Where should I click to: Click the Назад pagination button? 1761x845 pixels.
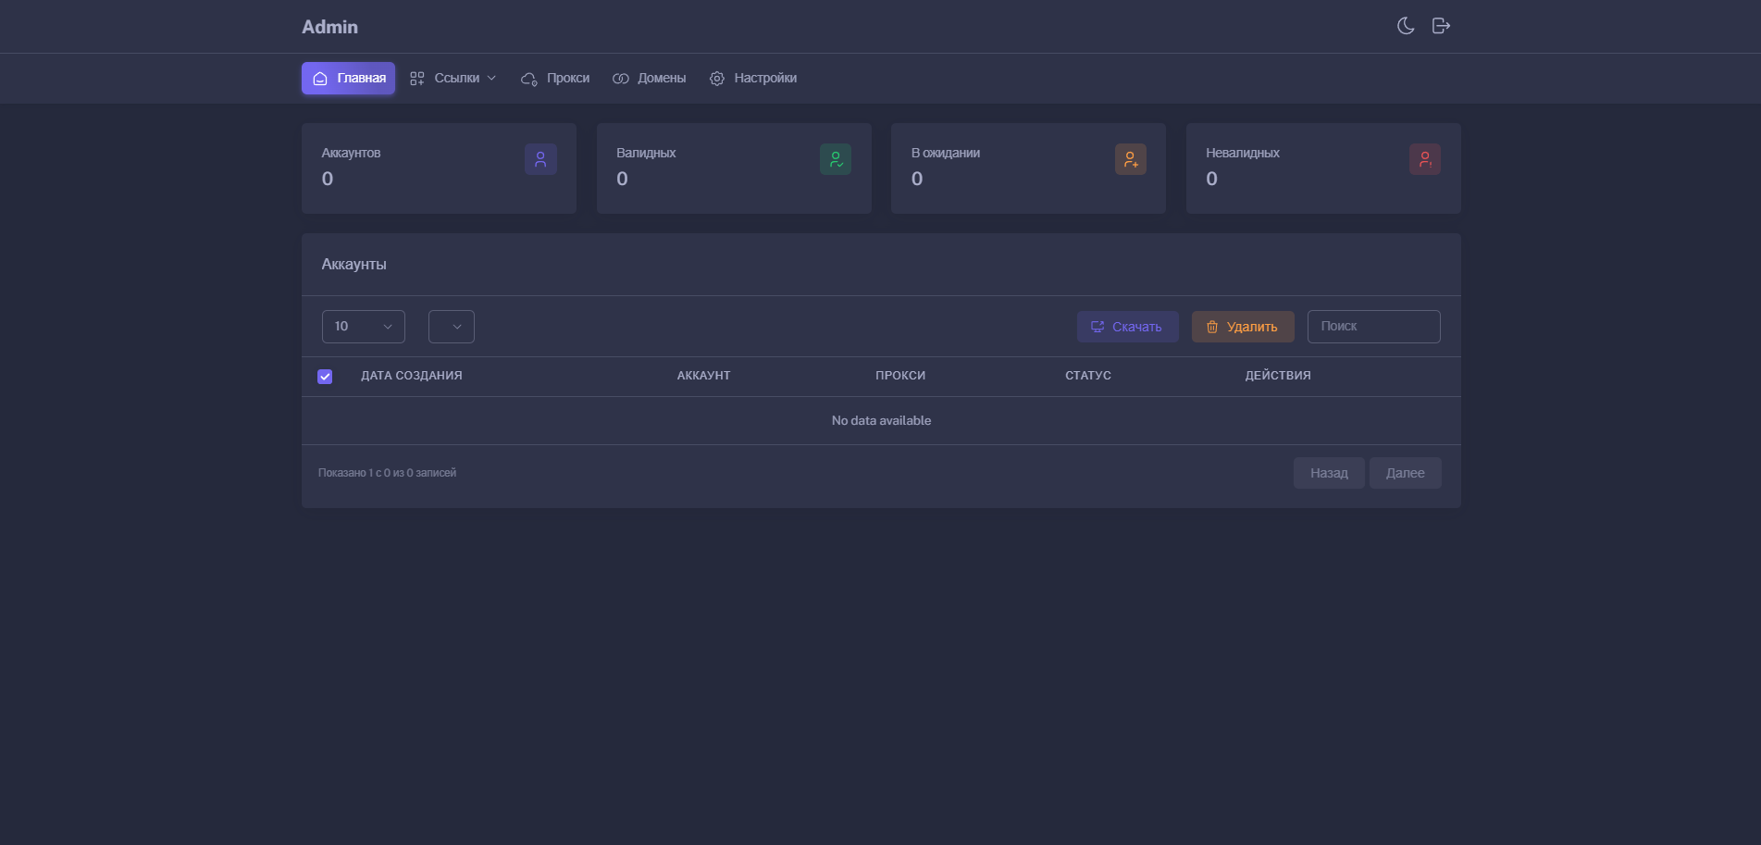coord(1329,473)
